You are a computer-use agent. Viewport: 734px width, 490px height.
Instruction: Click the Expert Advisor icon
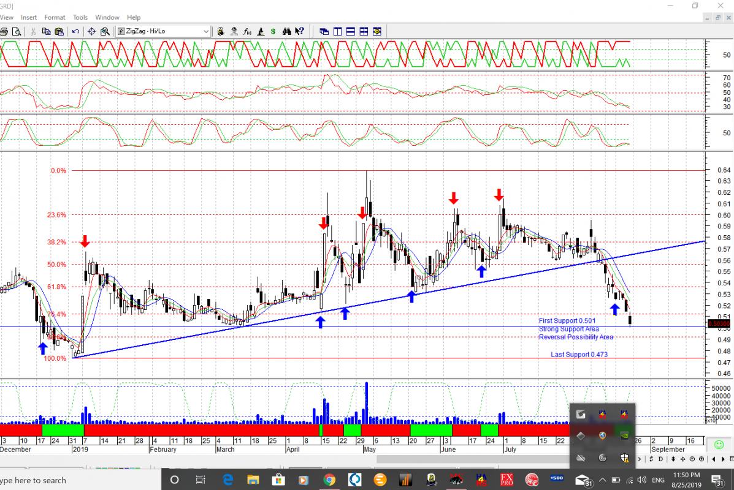(221, 31)
